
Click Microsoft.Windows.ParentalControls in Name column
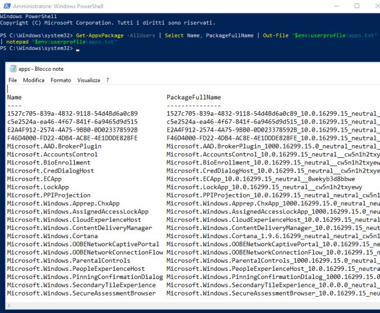[x=69, y=260]
